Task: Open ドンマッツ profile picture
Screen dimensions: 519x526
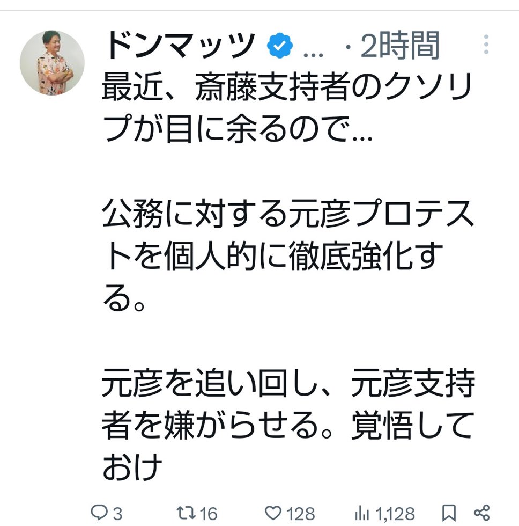Action: pyautogui.click(x=52, y=63)
